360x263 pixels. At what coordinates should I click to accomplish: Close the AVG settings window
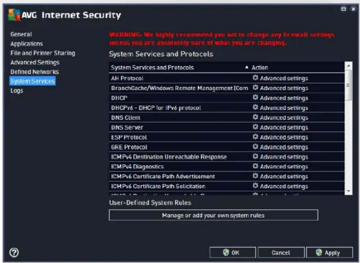coord(353,9)
